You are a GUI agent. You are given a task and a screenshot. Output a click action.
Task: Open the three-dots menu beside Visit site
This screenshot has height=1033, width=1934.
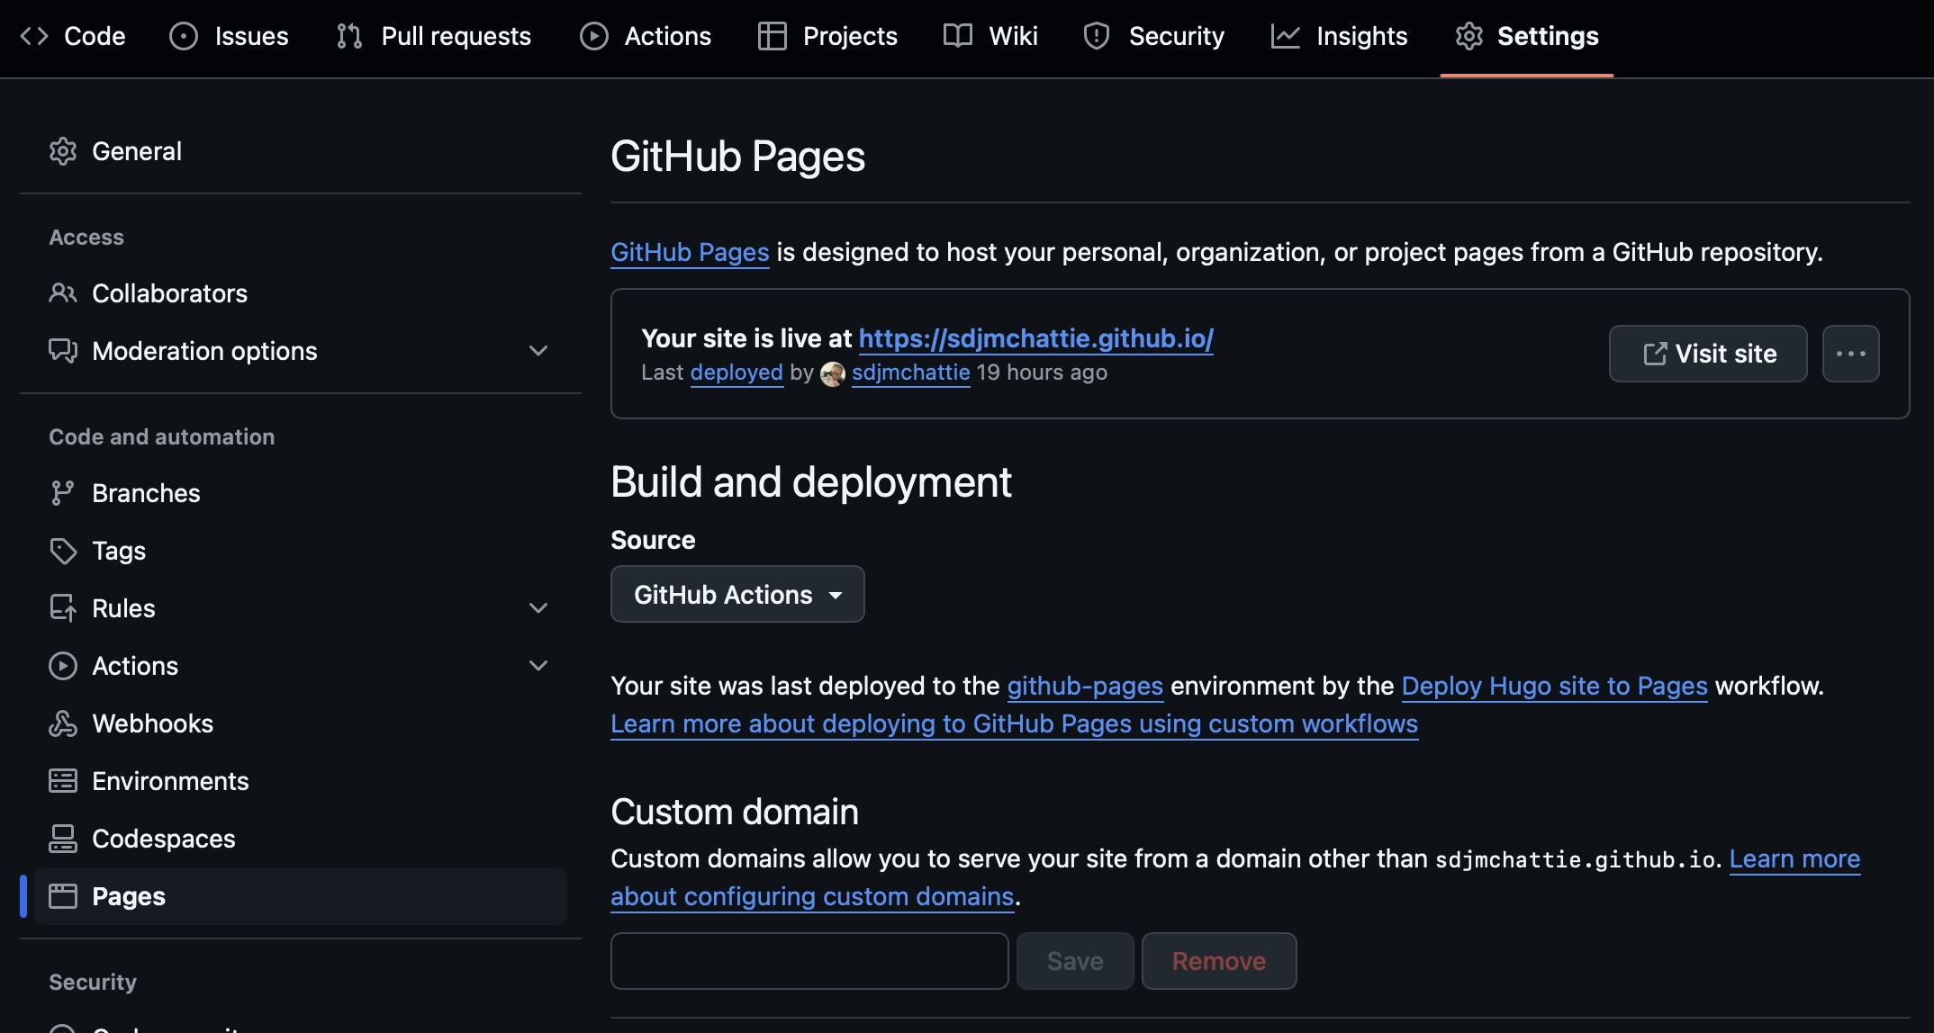(x=1851, y=354)
